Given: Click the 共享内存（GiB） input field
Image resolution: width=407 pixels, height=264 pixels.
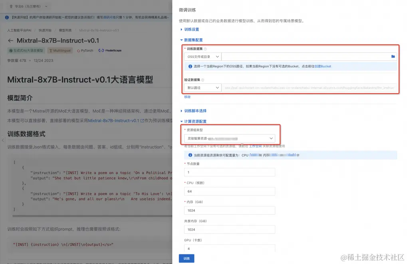Looking at the screenshot, I should tap(230, 230).
